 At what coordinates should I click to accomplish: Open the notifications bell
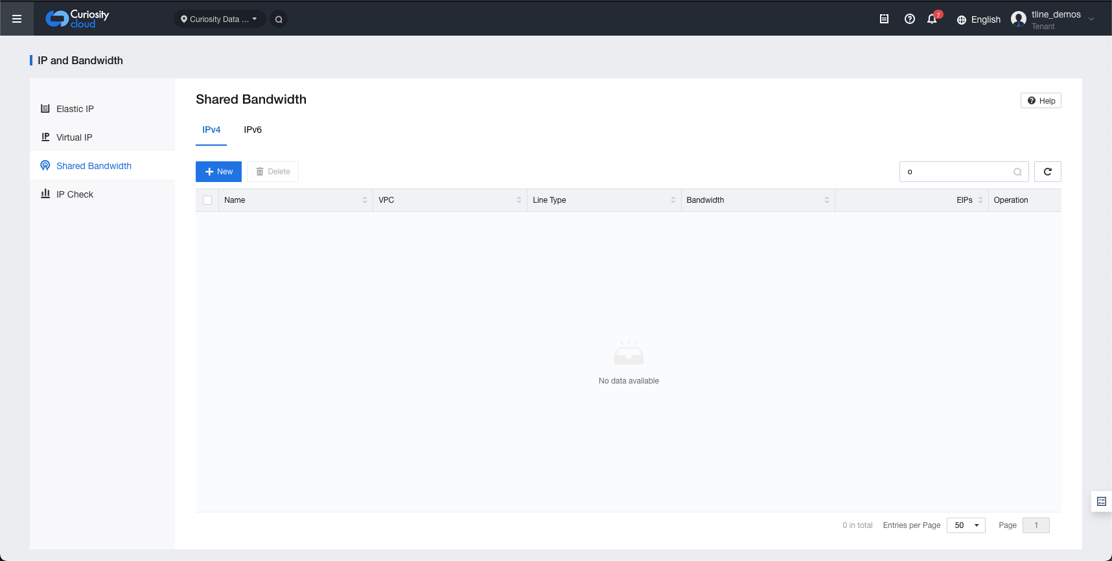(932, 19)
